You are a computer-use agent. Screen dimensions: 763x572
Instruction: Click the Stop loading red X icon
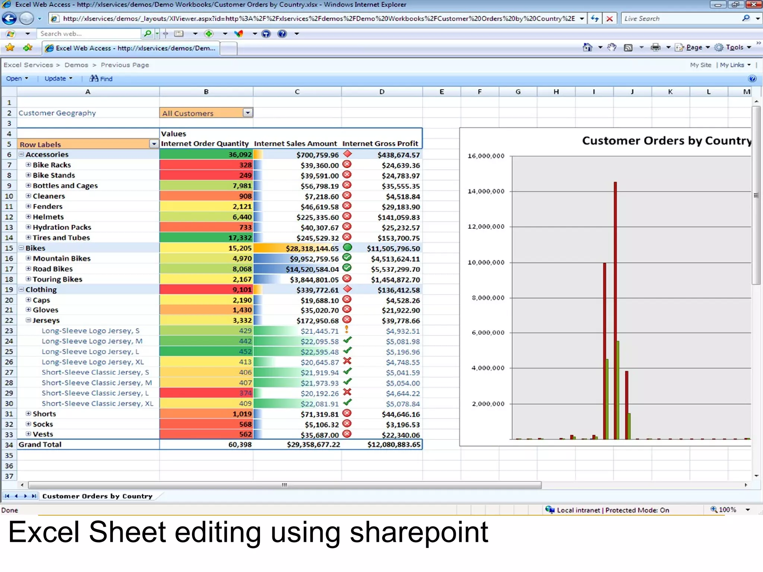pos(610,18)
